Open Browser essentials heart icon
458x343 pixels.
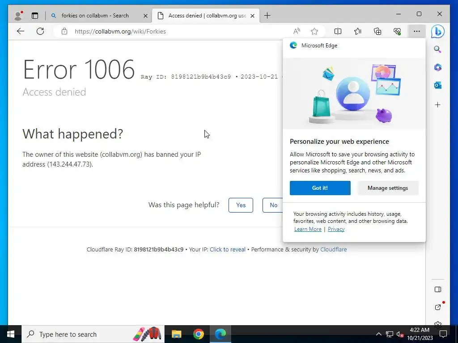[397, 31]
